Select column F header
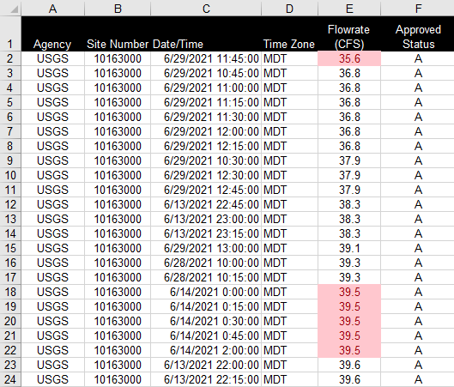Viewport: 454px width, 387px height. click(417, 8)
